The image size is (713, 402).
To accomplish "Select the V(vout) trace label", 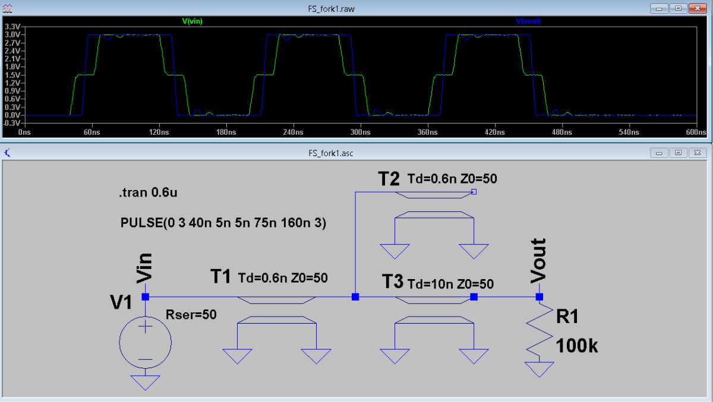I will (x=529, y=21).
